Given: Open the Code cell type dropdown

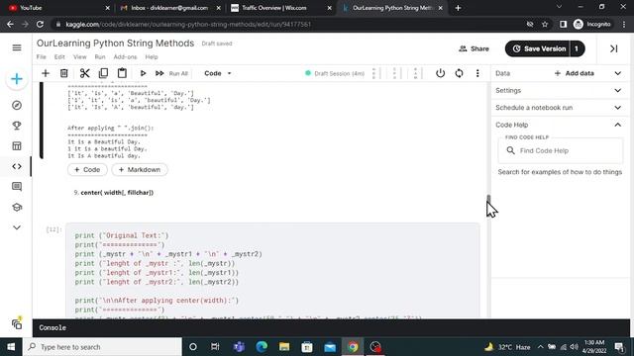Looking at the screenshot, I should tap(218, 73).
